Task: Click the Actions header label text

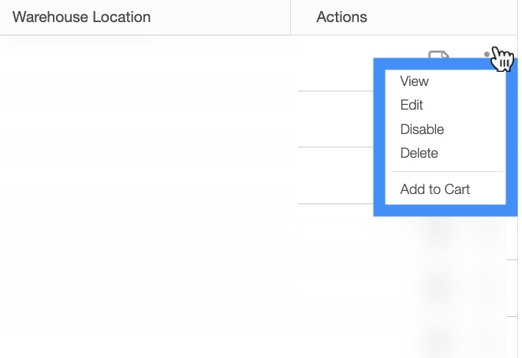Action: [x=341, y=17]
